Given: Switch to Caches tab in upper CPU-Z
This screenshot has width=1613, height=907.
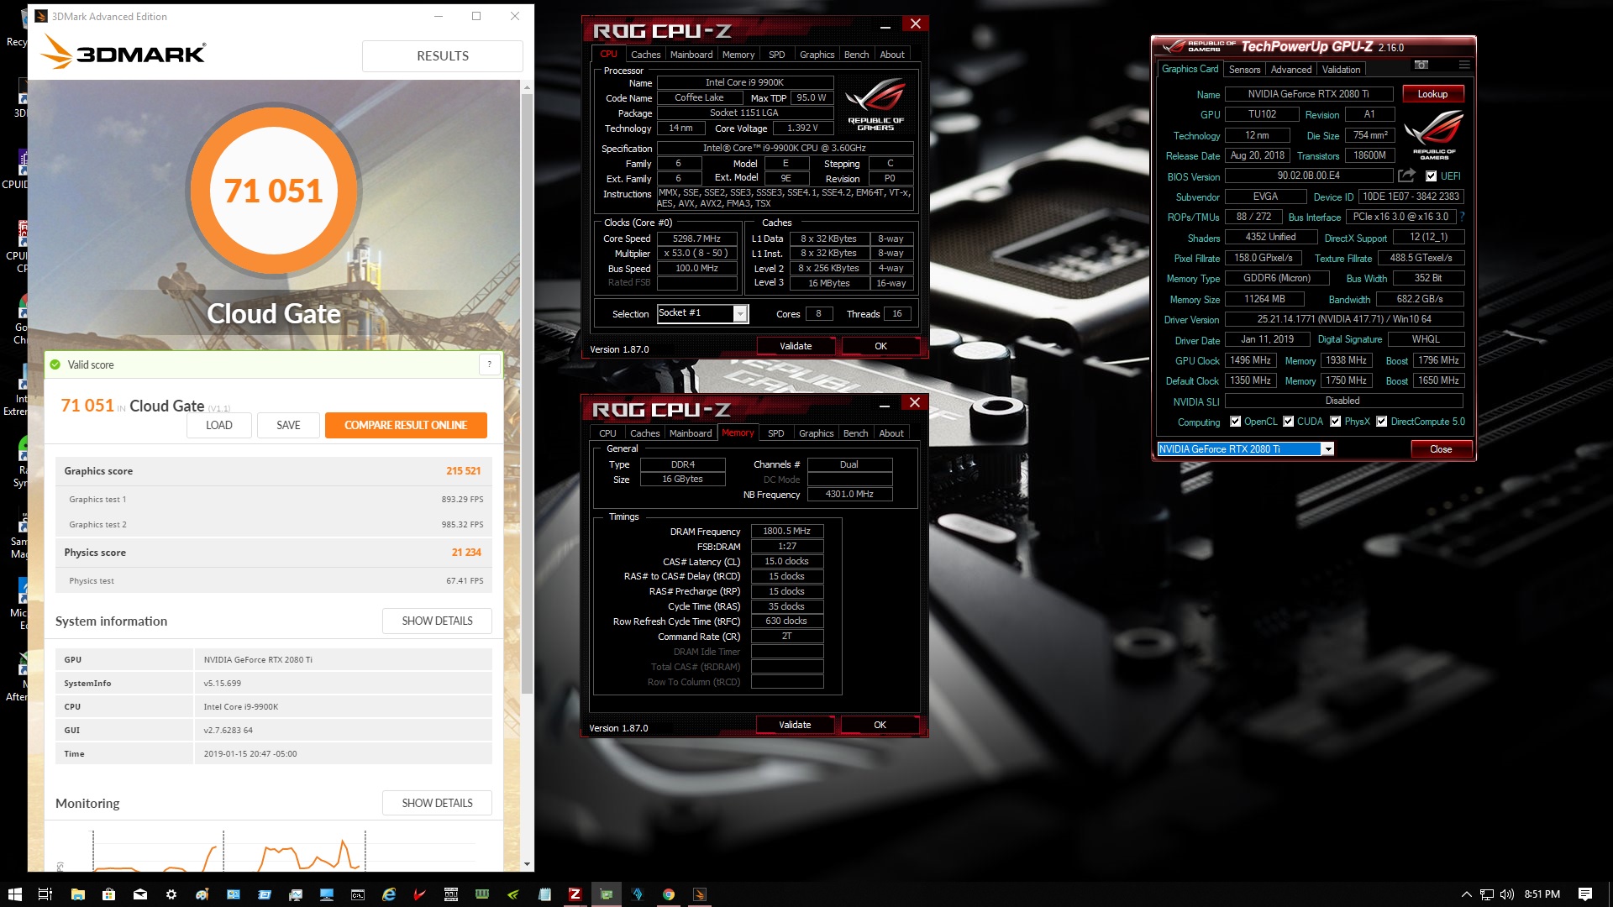Looking at the screenshot, I should pyautogui.click(x=645, y=55).
